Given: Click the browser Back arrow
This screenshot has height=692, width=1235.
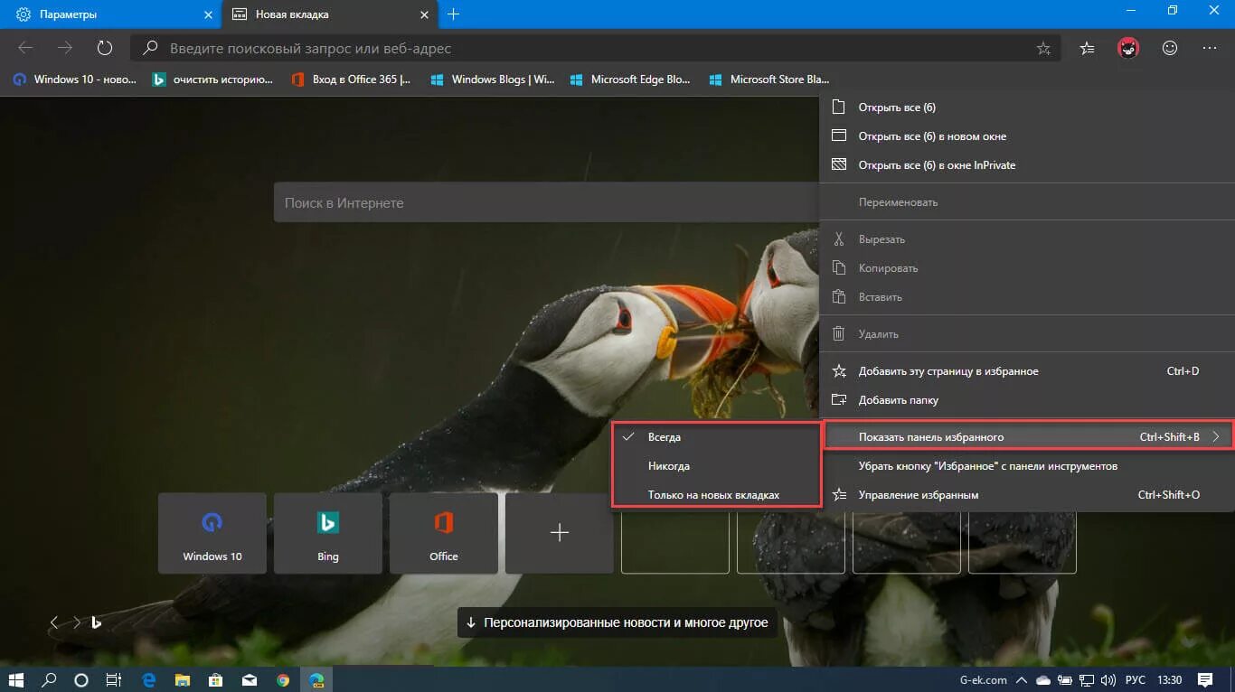Looking at the screenshot, I should click(25, 48).
